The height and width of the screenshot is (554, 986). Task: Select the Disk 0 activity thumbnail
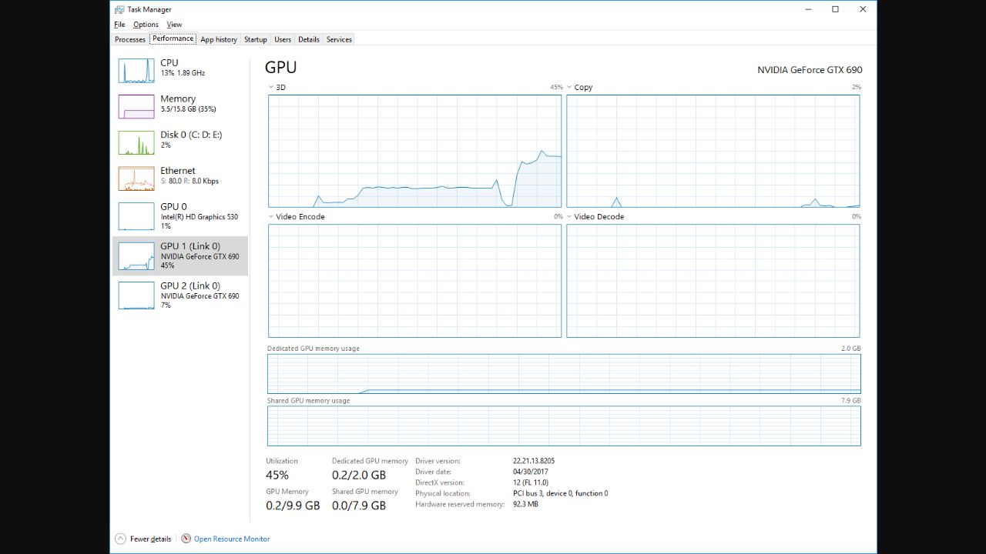pos(136,142)
